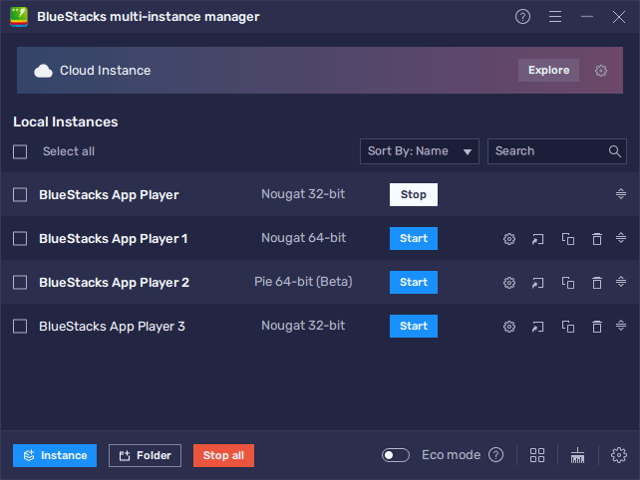This screenshot has height=480, width=640.
Task: Toggle the Eco mode switch
Action: click(x=396, y=455)
